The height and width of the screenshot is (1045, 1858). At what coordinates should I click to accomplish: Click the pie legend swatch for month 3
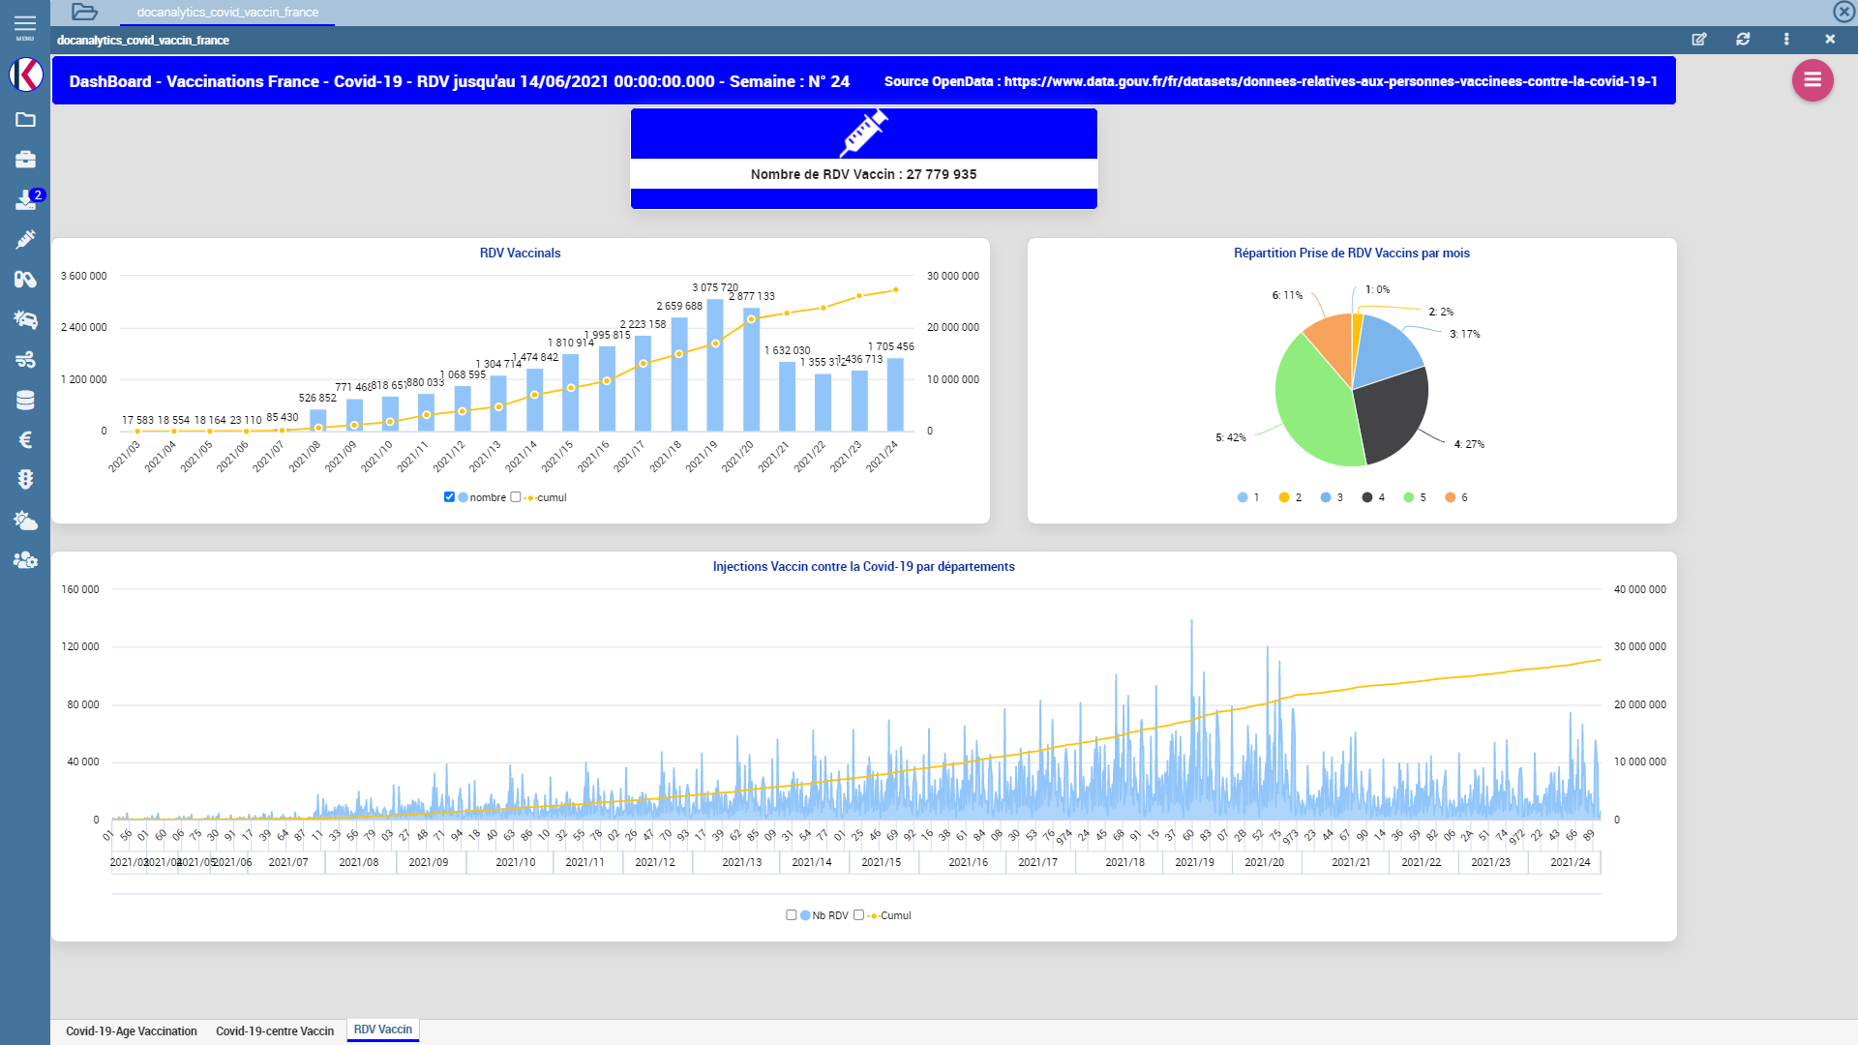point(1326,497)
